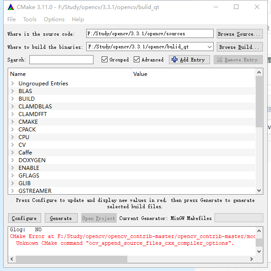The image size is (271, 271).
Task: Click the CMake logo icon in title bar
Action: 11,7
